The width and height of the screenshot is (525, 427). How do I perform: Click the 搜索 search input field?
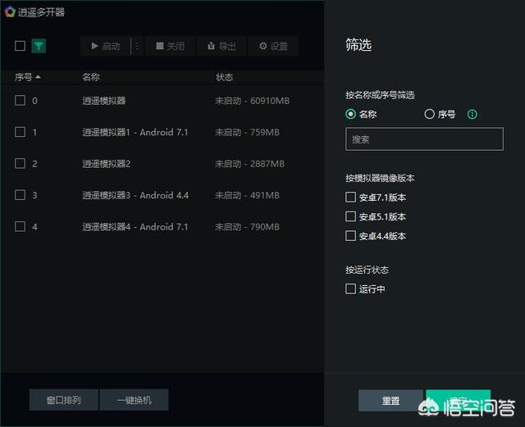click(x=424, y=139)
